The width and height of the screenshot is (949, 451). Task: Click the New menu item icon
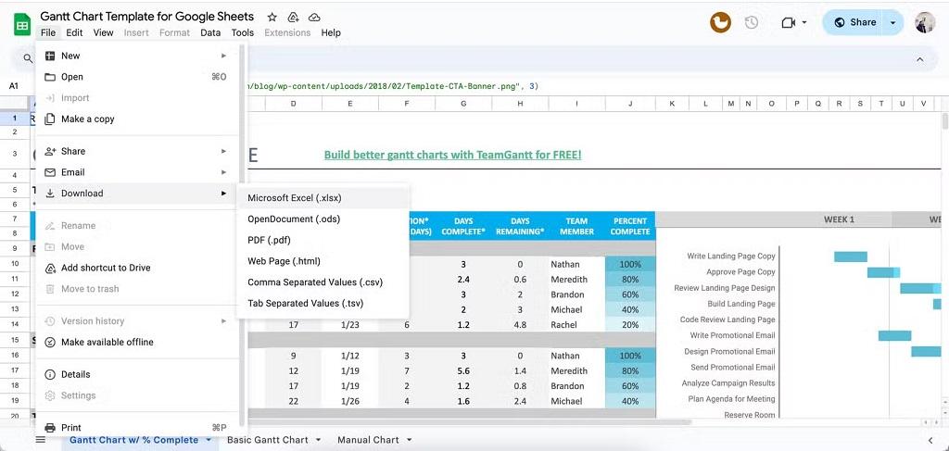point(50,56)
